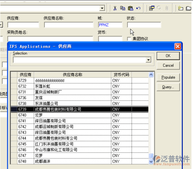Click the 货币 input field
This screenshot has height=169, width=193.
(110, 39)
